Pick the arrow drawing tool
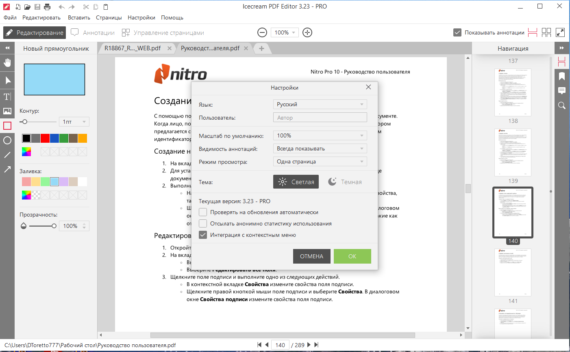 [7, 170]
